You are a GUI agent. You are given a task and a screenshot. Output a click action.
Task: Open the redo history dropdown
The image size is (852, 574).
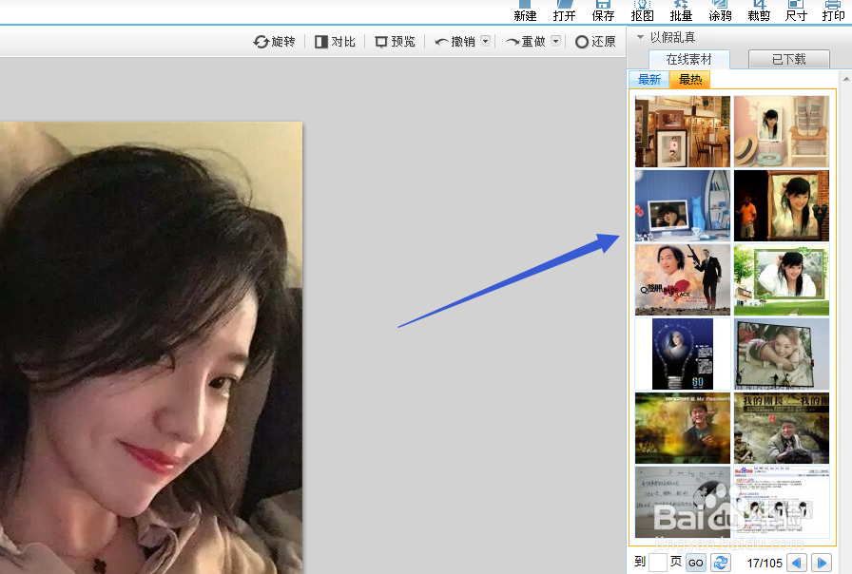[x=555, y=42]
